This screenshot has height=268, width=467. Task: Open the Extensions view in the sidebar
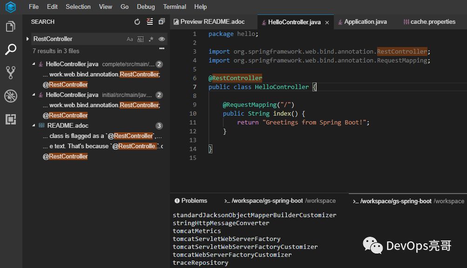pos(10,119)
